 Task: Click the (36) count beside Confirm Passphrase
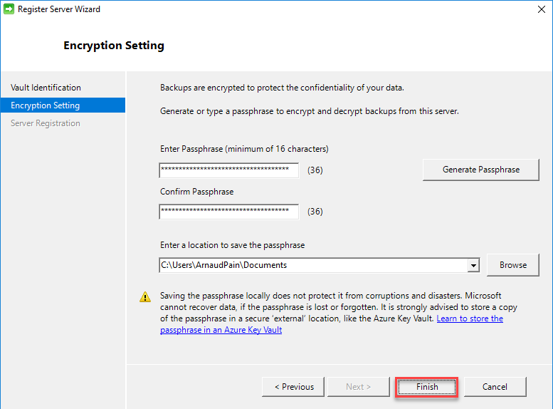315,212
